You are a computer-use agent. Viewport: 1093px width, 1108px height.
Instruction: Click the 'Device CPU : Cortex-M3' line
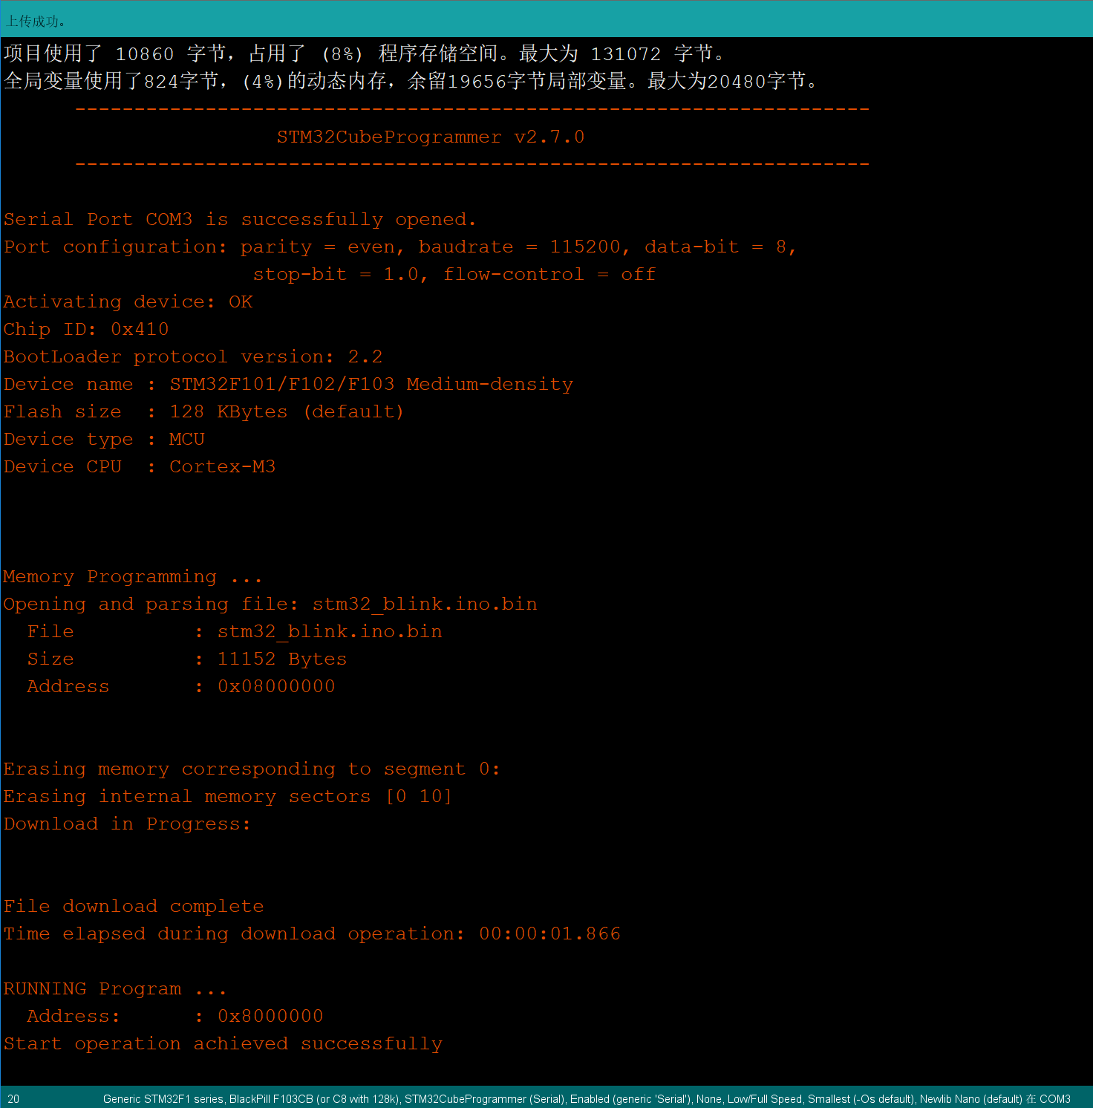[x=140, y=467]
